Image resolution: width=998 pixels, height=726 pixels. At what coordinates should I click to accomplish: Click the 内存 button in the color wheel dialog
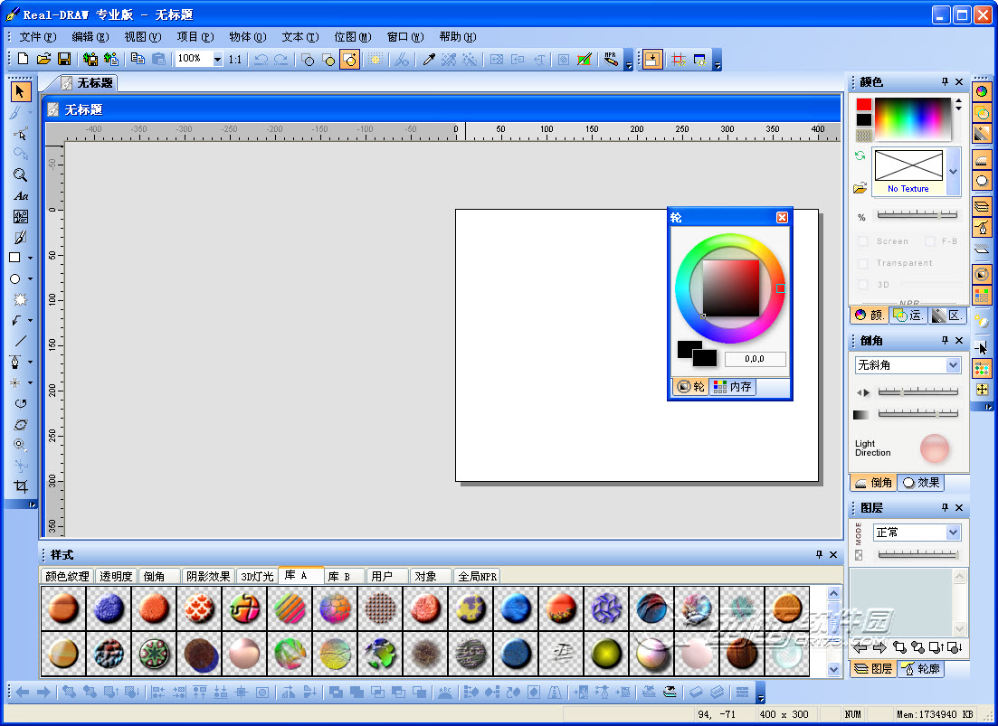click(x=733, y=385)
